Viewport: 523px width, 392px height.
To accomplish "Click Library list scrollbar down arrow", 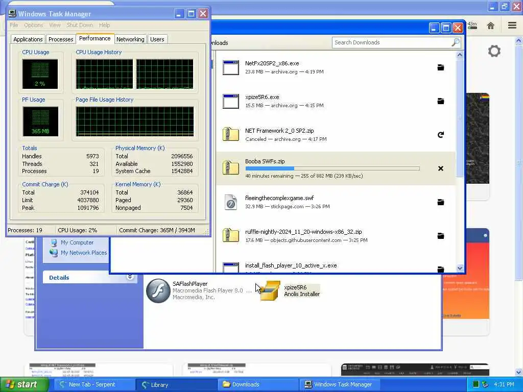I will [x=460, y=268].
